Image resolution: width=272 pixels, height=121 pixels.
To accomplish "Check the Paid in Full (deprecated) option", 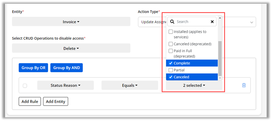I will [171, 51].
